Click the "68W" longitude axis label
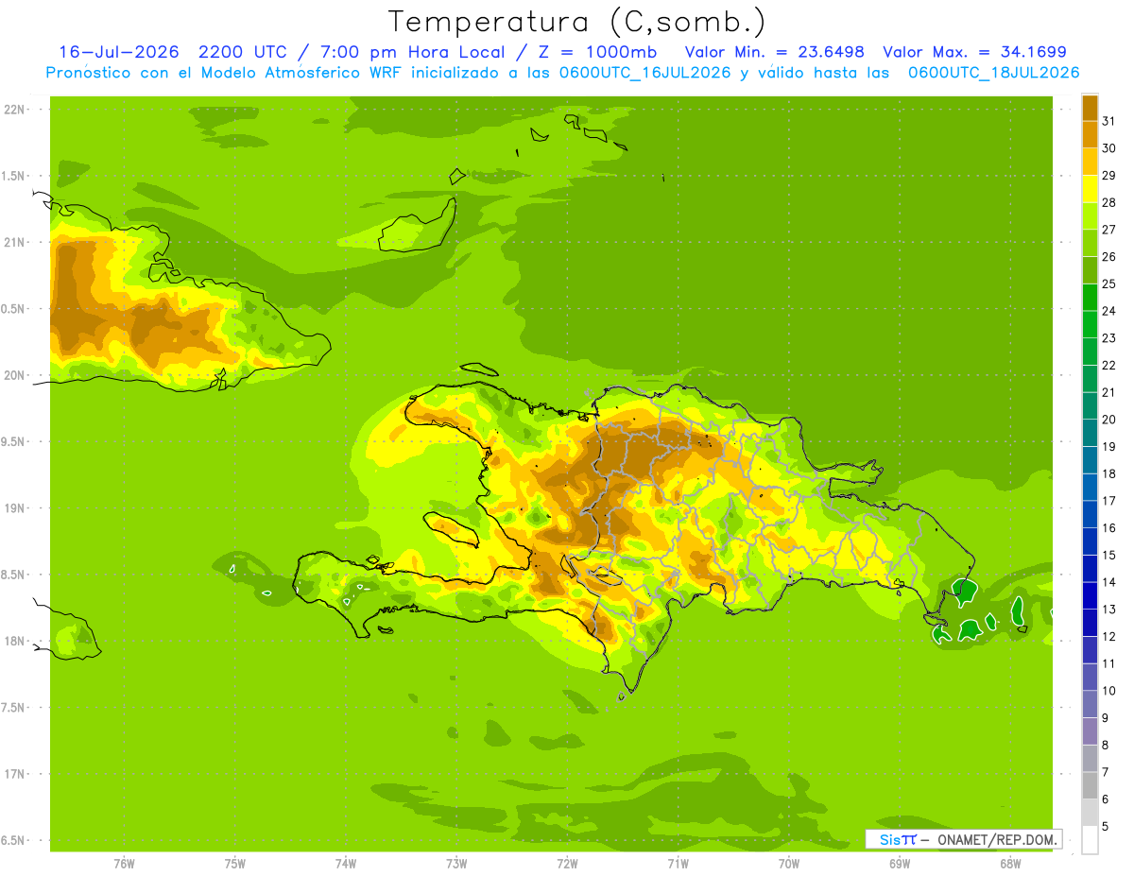Viewport: 1134px width, 876px height. pyautogui.click(x=1009, y=864)
